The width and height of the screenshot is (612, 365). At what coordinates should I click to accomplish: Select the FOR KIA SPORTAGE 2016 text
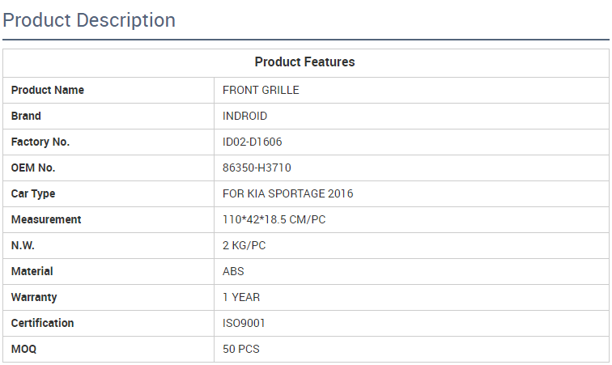pos(287,193)
